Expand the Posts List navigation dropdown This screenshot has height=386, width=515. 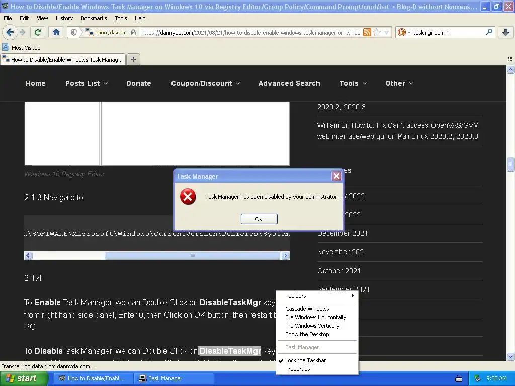[x=87, y=83]
